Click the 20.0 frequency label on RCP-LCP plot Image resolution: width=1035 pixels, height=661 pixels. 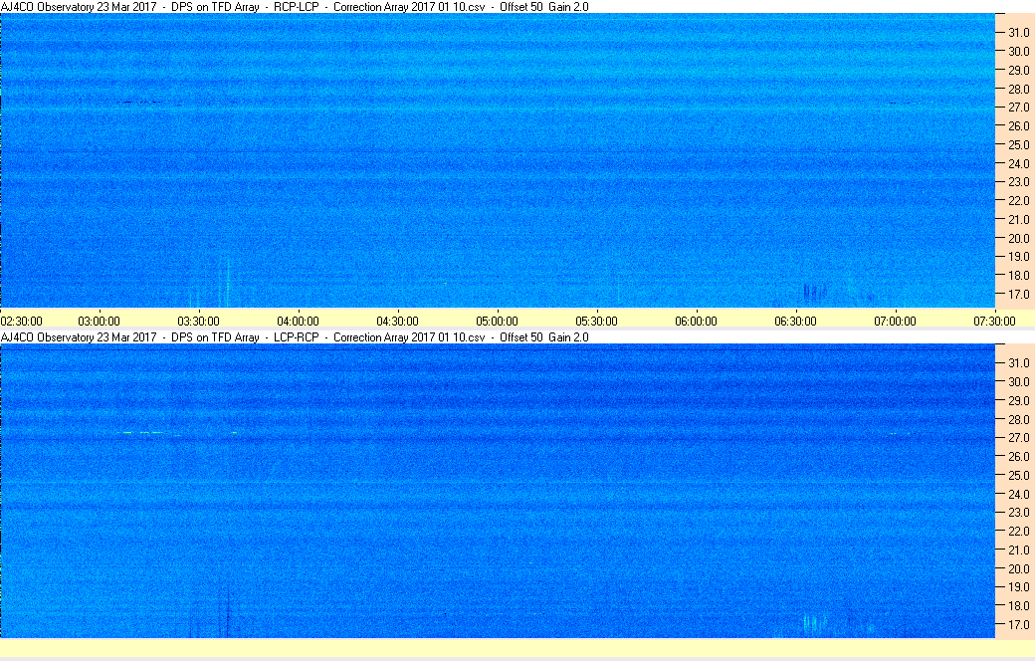click(1018, 238)
